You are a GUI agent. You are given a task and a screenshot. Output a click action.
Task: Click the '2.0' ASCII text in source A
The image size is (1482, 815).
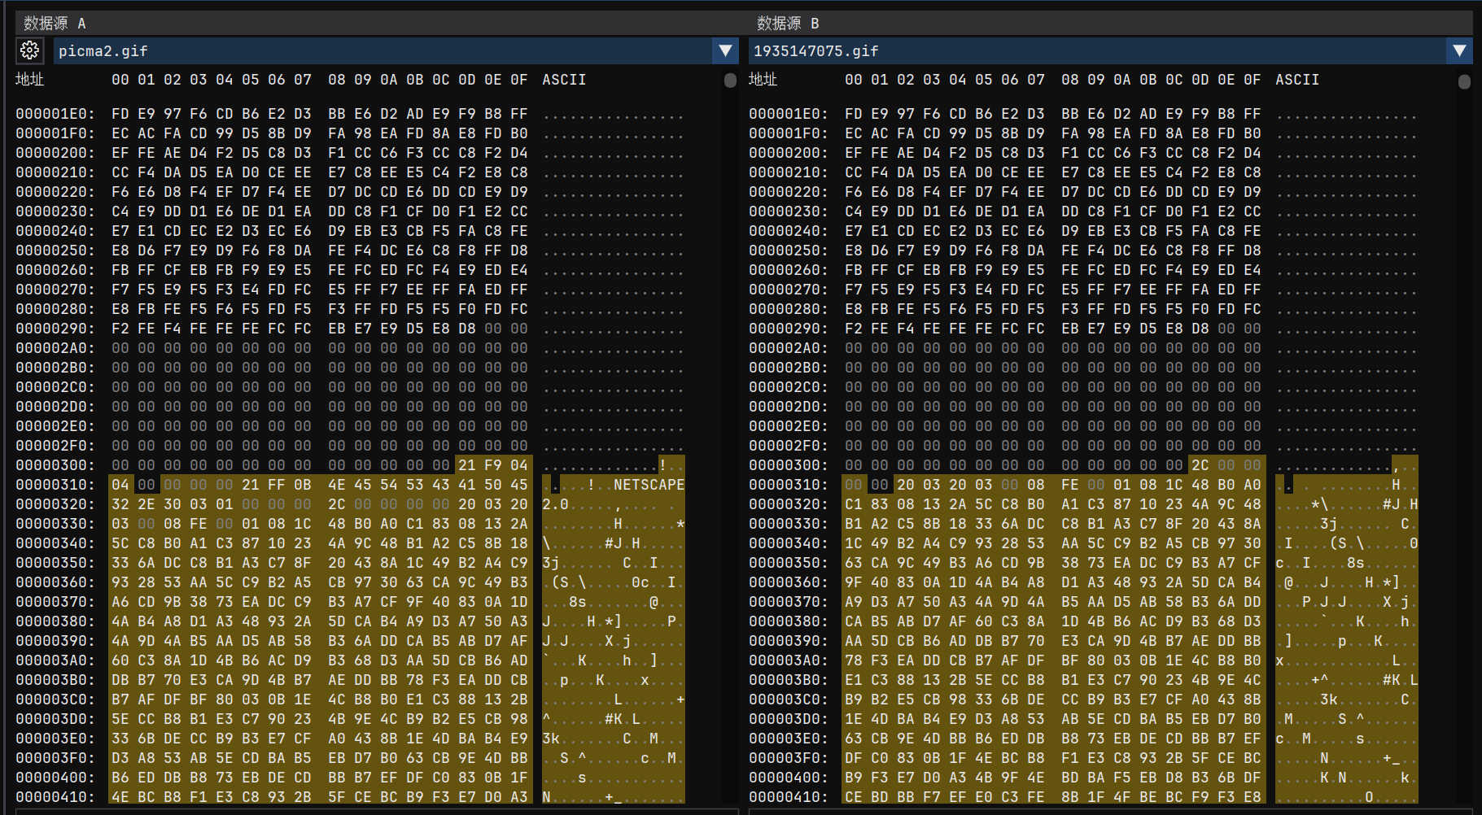(555, 504)
